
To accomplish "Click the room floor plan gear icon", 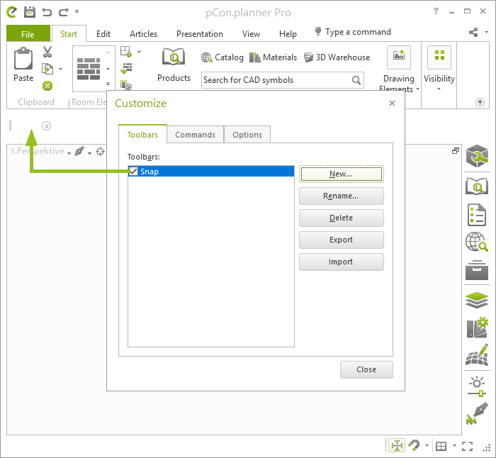I will click(126, 52).
